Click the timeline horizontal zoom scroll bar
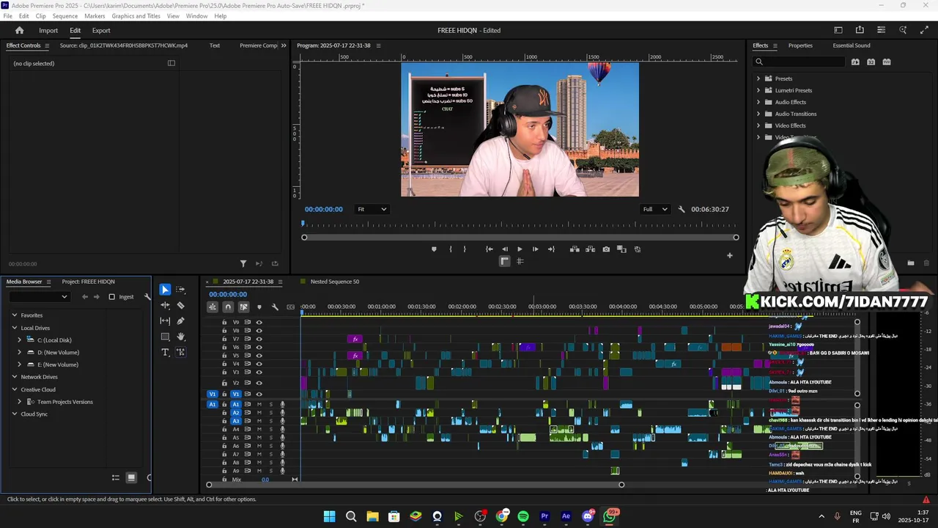This screenshot has width=938, height=528. pos(415,485)
